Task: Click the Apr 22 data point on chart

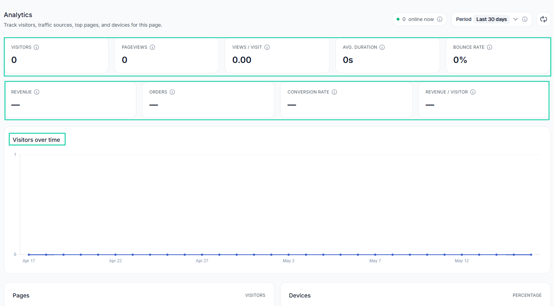Action: [x=115, y=254]
